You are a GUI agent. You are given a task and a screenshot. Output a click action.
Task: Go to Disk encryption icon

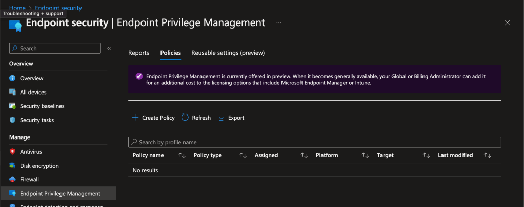tap(13, 166)
